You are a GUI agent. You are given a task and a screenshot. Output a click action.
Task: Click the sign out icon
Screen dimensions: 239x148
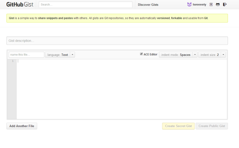[225, 4]
